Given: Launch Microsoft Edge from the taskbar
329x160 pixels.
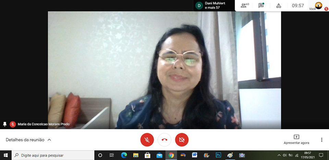Looking at the screenshot, I should pyautogui.click(x=124, y=155).
